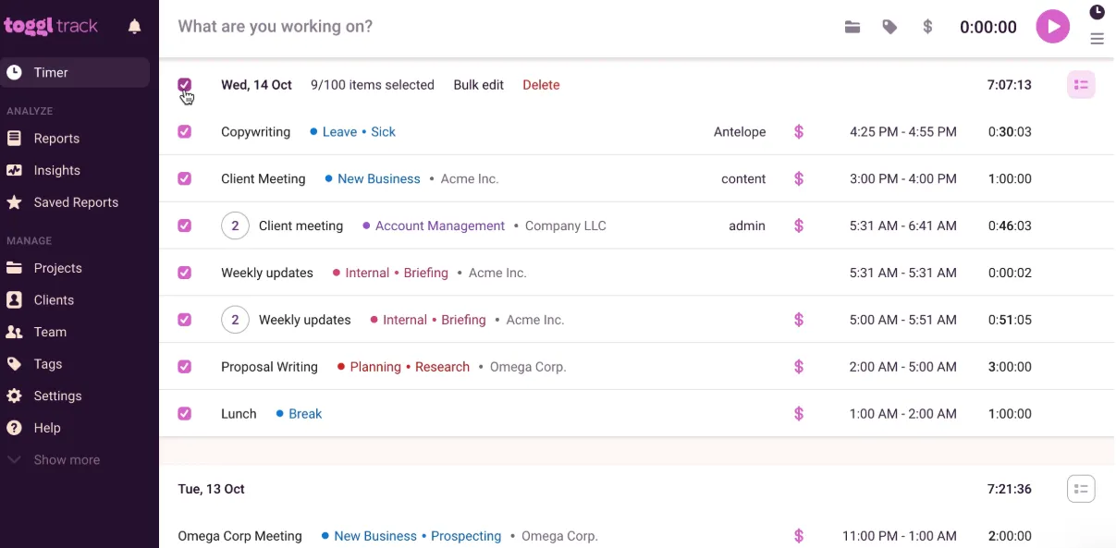This screenshot has width=1116, height=548.
Task: Toggle billable for grouped Weekly updates entry
Action: [799, 321]
